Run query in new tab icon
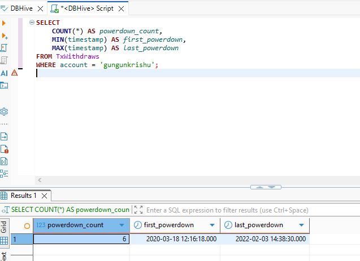The height and width of the screenshot is (261, 360). [x=4, y=35]
